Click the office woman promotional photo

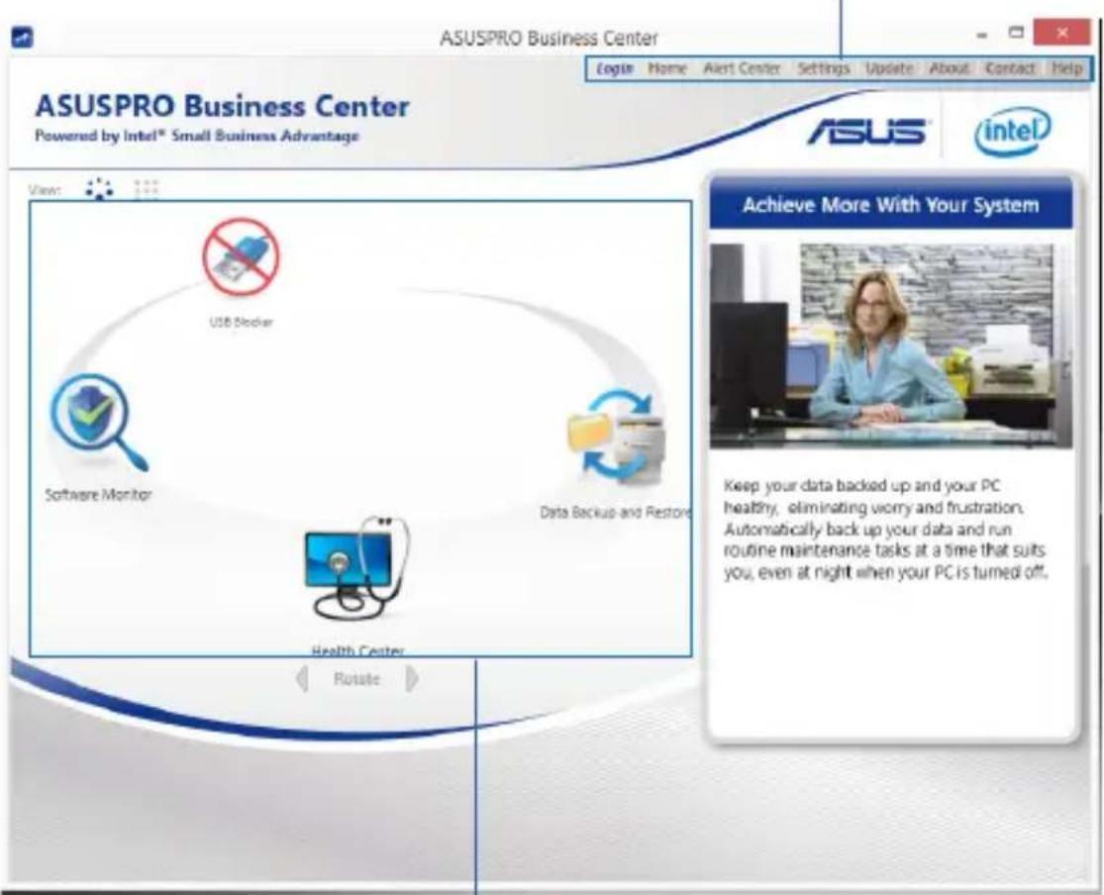[x=891, y=346]
